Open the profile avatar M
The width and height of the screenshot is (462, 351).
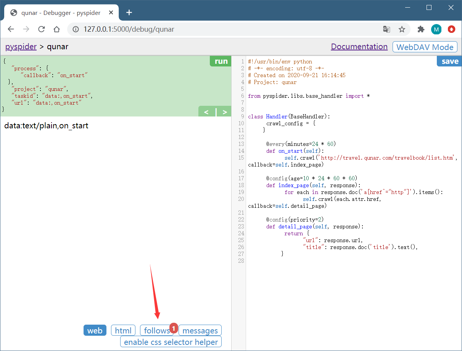click(x=436, y=29)
